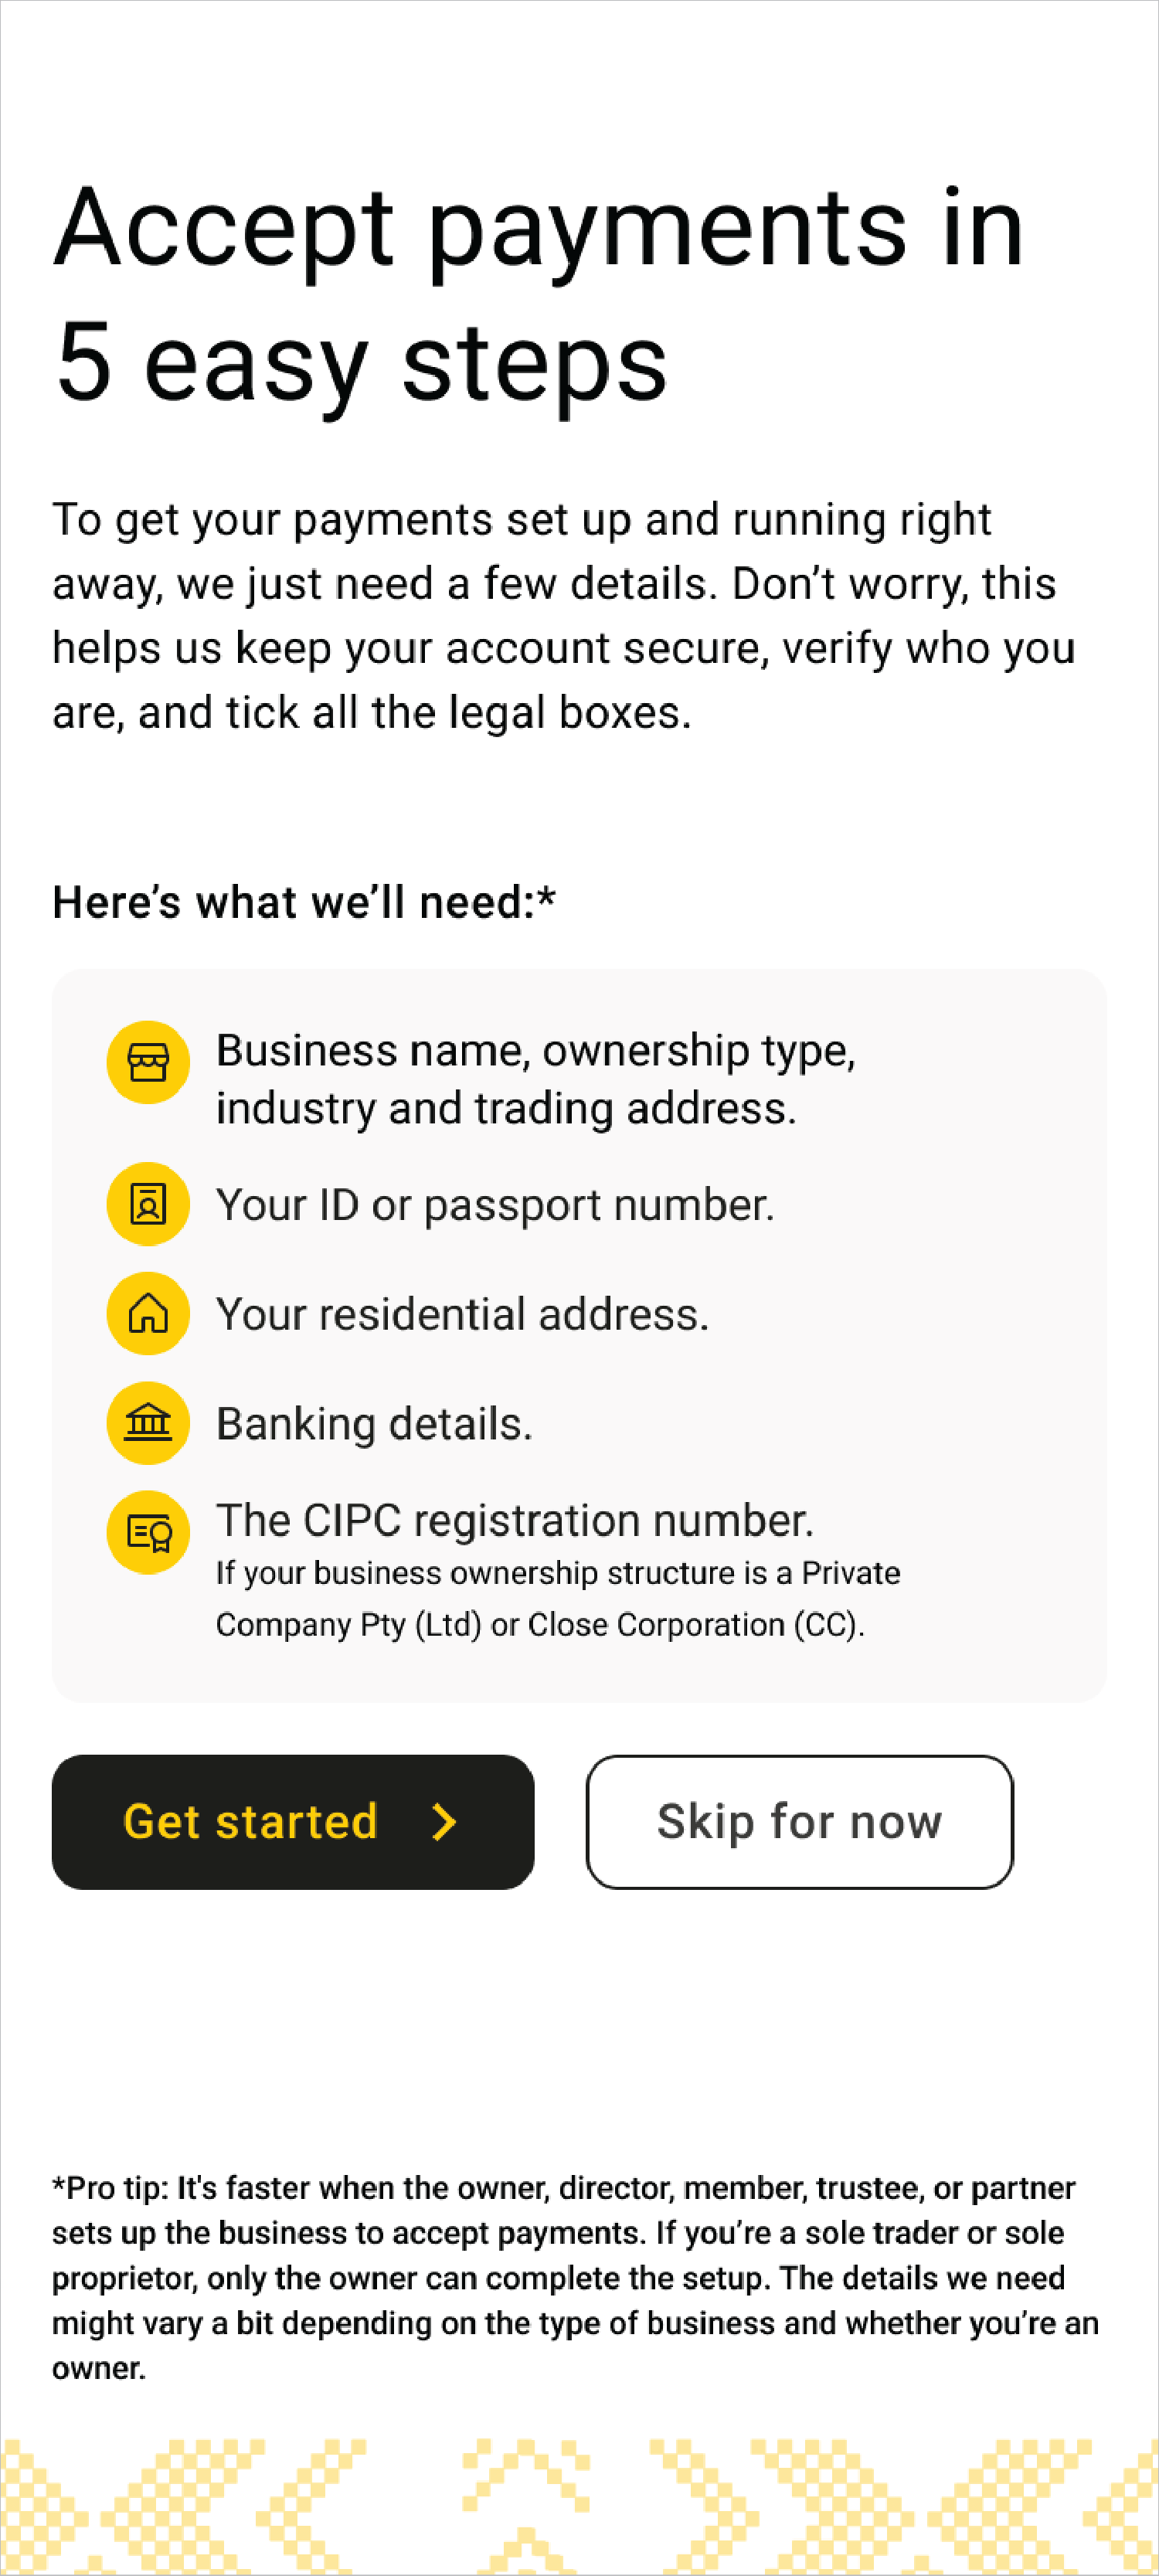
Task: Click the Here's what we'll need header
Action: 304,901
